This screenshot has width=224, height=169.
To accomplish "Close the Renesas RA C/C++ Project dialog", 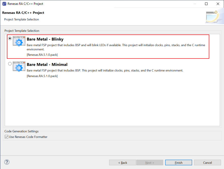I will (x=218, y=4).
